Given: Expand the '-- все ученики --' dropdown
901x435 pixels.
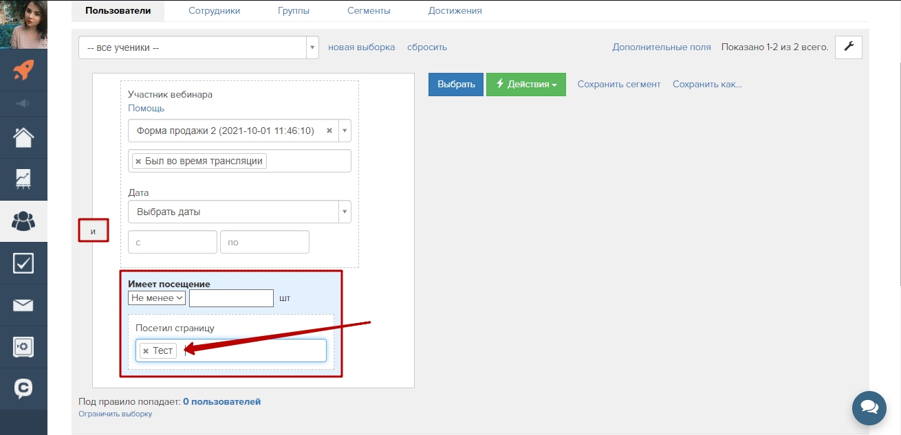Looking at the screenshot, I should click(198, 47).
